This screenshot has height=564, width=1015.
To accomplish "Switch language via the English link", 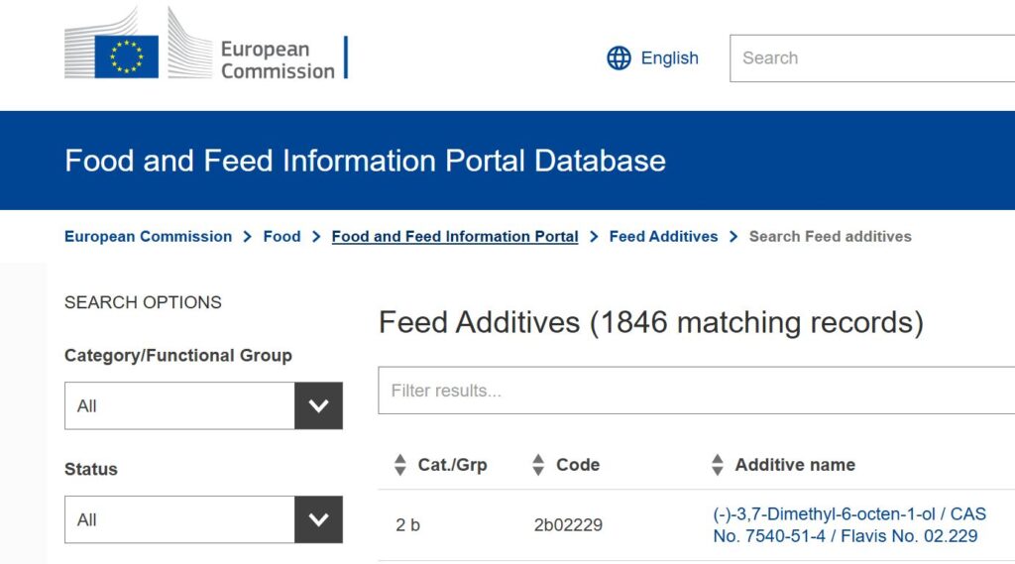I will pyautogui.click(x=669, y=58).
